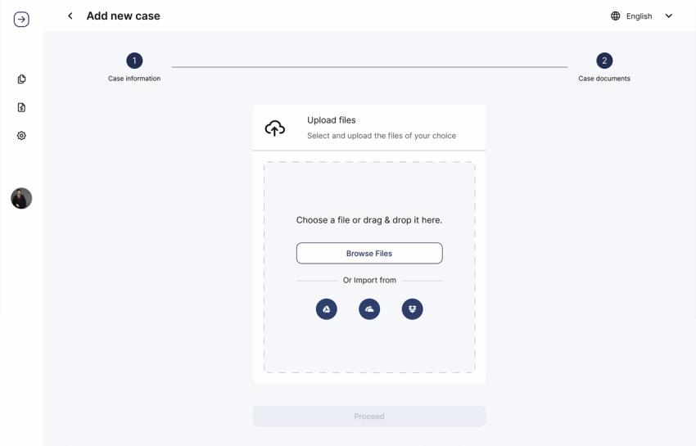696x446 pixels.
Task: Expand the English language dropdown arrow
Action: pos(668,16)
